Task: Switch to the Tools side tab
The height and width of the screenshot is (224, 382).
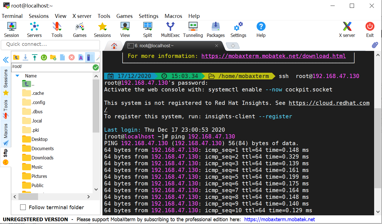Action: (6, 109)
